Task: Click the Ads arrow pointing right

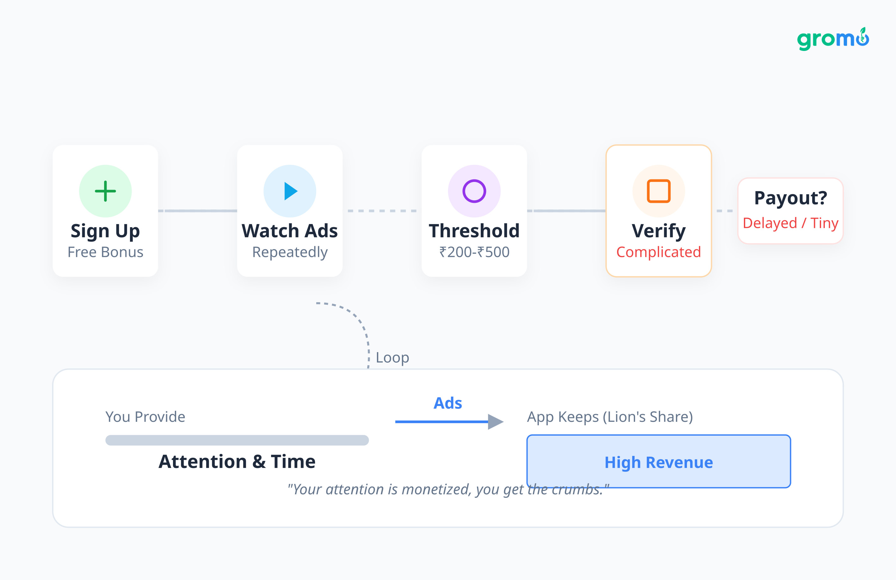Action: [449, 421]
